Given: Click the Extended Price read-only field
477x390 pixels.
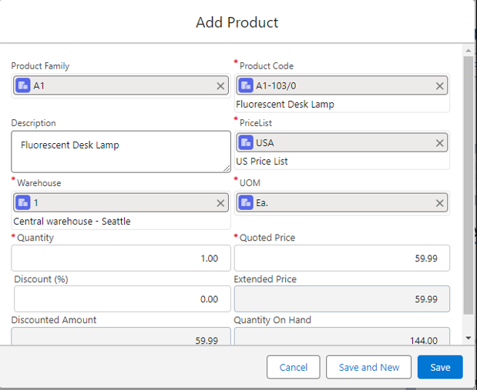Looking at the screenshot, I should [341, 299].
